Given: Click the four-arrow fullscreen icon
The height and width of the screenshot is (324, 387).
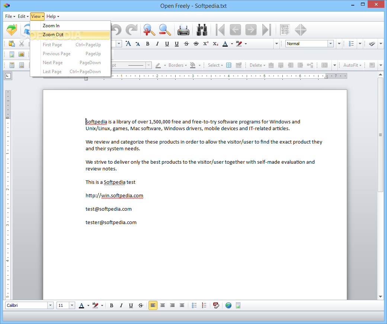Looking at the screenshot, I should click(x=301, y=30).
